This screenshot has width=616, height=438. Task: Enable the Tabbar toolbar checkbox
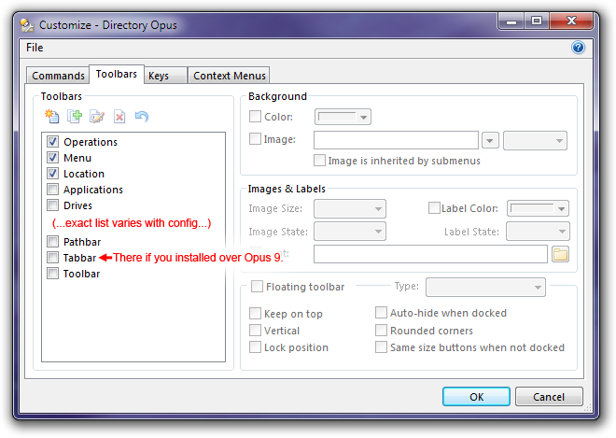tap(52, 258)
